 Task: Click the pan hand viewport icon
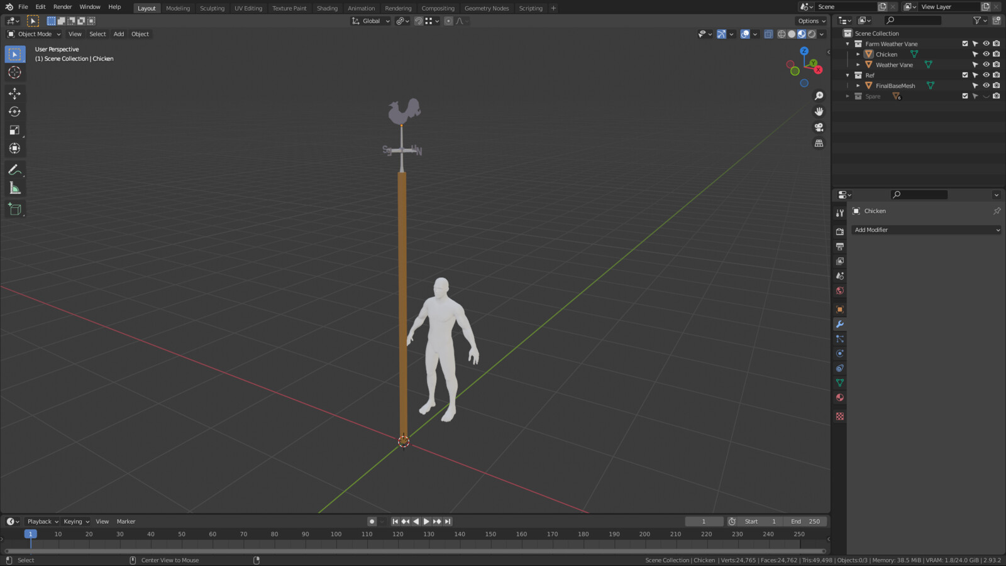coord(819,112)
